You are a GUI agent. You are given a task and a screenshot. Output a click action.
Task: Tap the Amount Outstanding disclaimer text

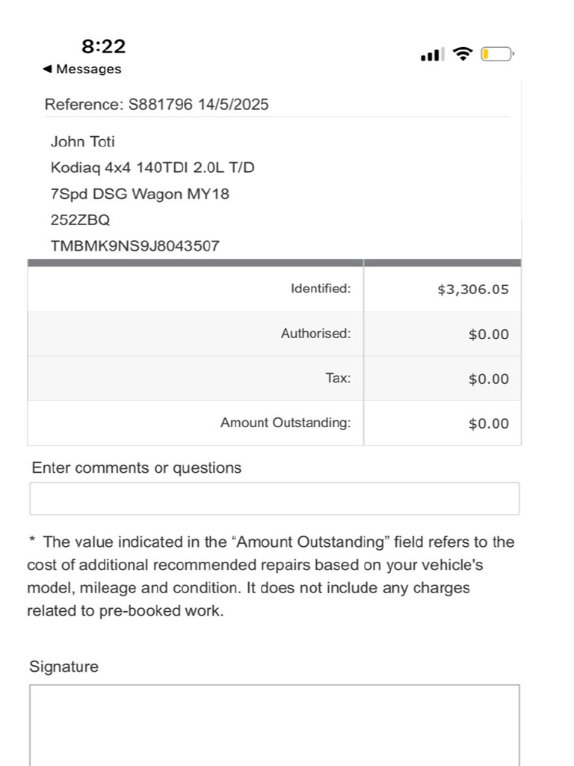coord(271,577)
